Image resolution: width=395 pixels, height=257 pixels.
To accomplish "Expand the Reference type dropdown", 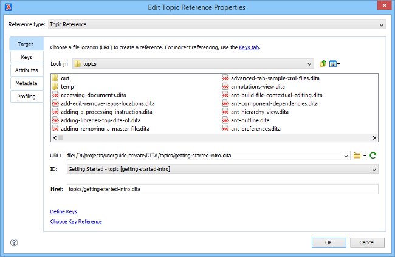I will point(382,25).
